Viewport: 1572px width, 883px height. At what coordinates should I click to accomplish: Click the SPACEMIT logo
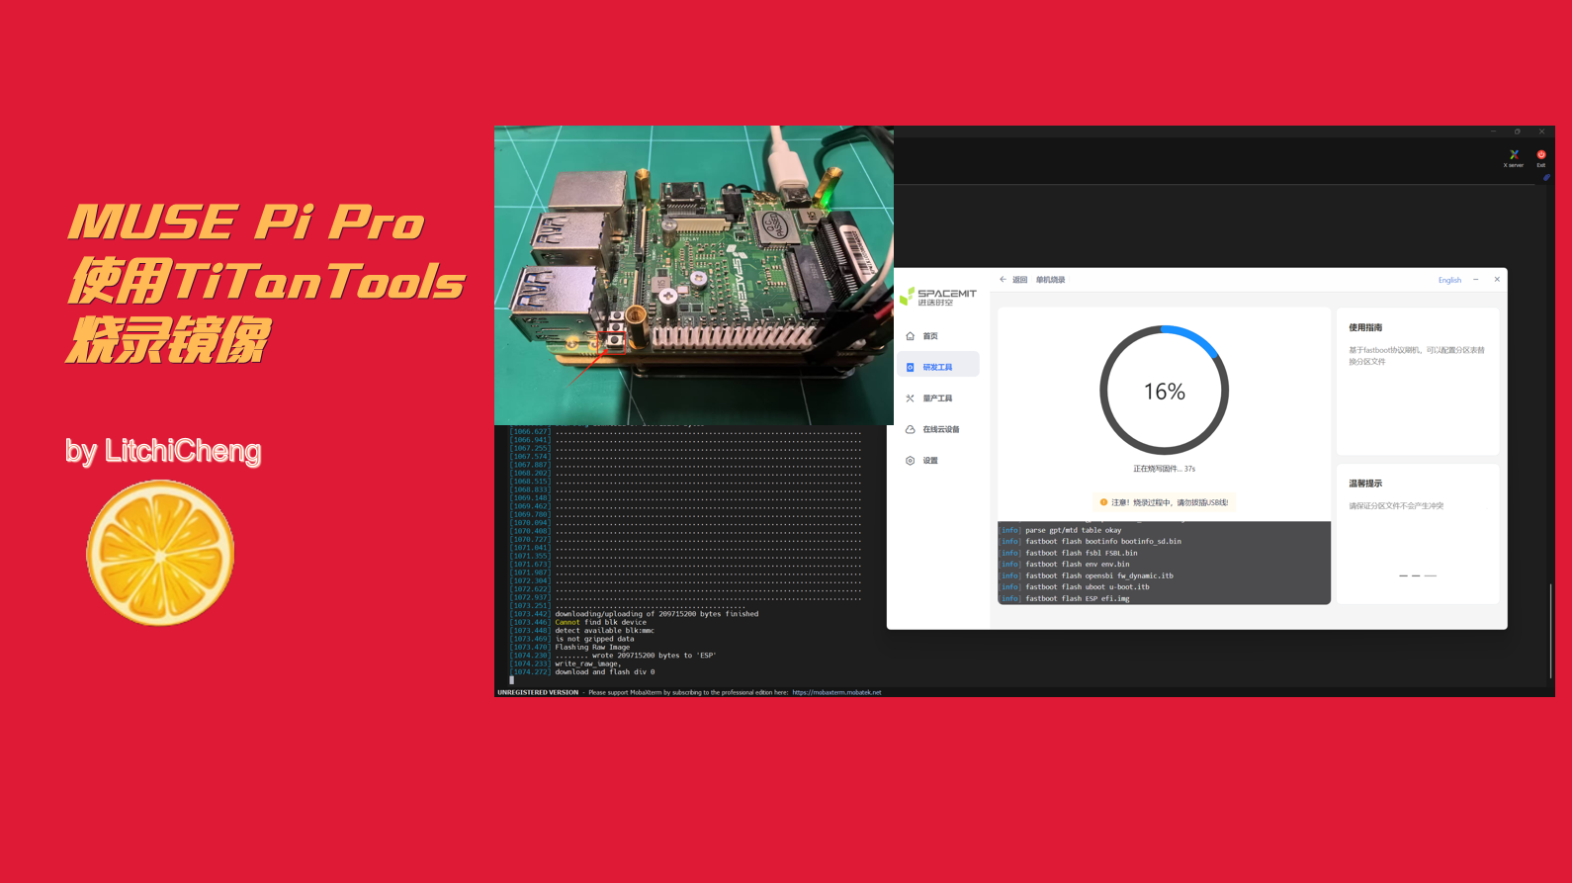tap(938, 297)
